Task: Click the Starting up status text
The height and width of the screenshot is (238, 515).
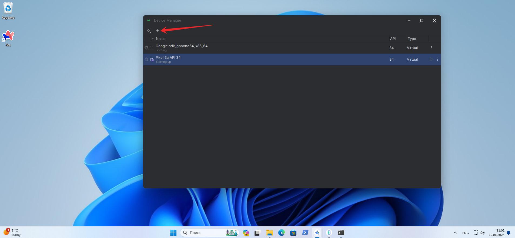Action: click(x=163, y=62)
